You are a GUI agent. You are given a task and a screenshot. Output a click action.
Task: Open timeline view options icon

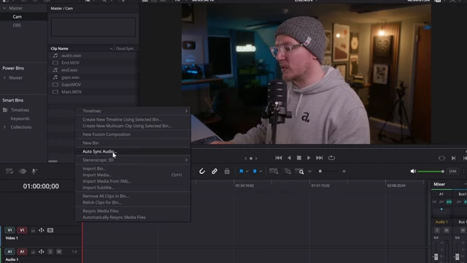(x=9, y=171)
